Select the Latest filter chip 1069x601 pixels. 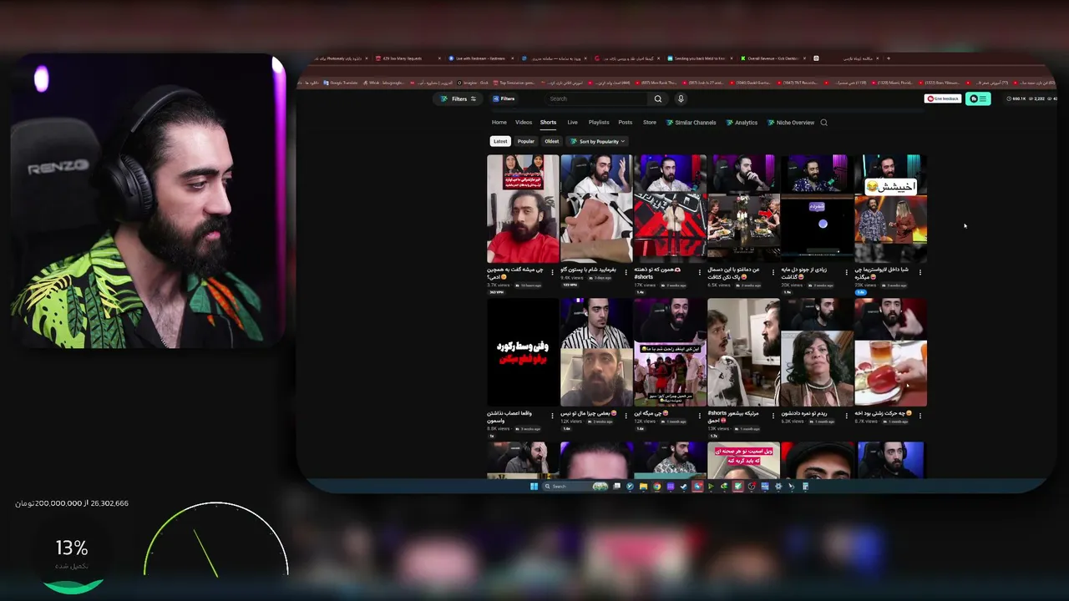pos(500,141)
